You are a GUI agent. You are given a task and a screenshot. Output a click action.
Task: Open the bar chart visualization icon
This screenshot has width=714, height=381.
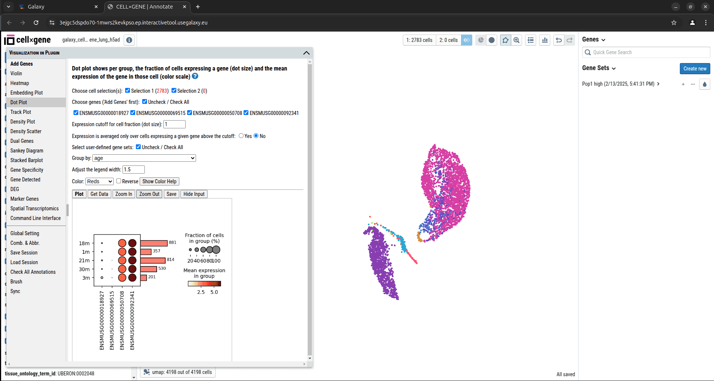(545, 40)
